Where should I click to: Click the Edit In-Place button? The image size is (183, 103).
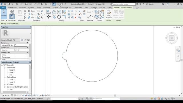pyautogui.click(x=109, y=14)
